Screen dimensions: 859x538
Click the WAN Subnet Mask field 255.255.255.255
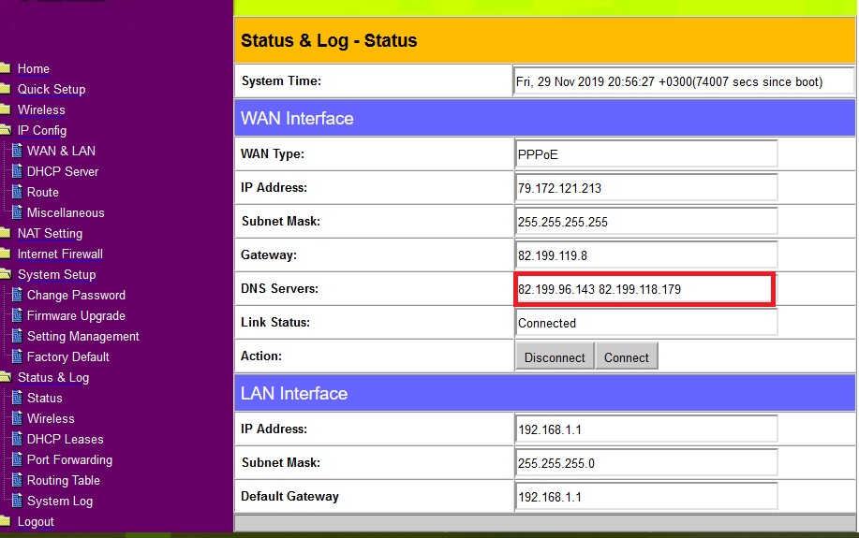click(646, 222)
